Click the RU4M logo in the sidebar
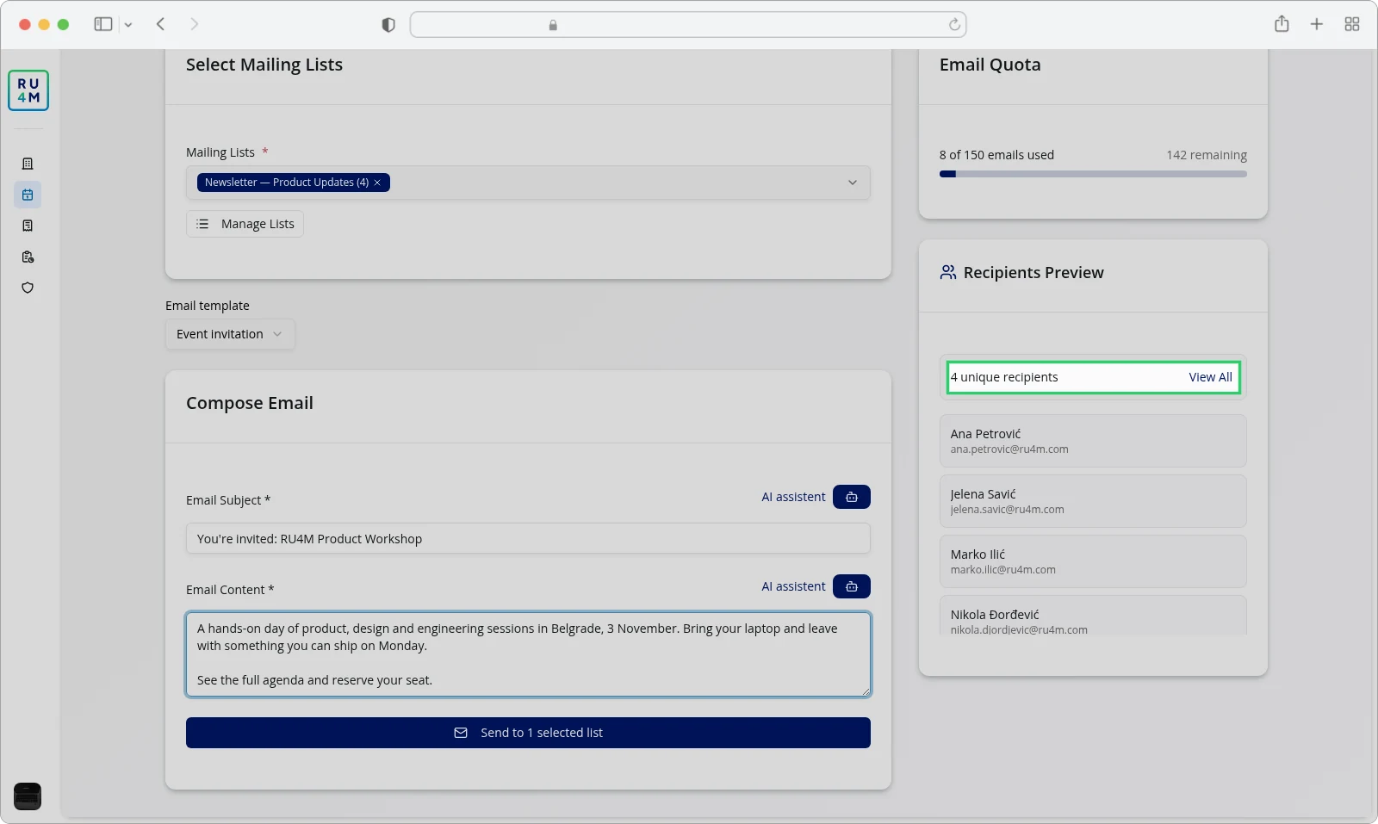The height and width of the screenshot is (824, 1378). (x=28, y=90)
